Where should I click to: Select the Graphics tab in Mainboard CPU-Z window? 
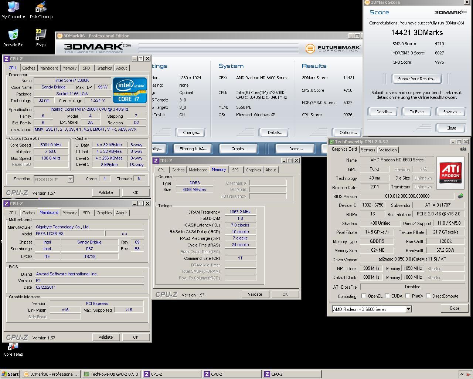(104, 213)
